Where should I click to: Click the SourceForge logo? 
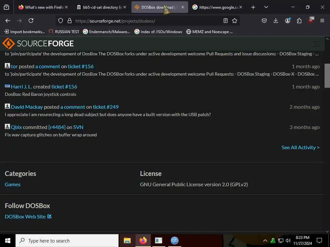(38, 43)
